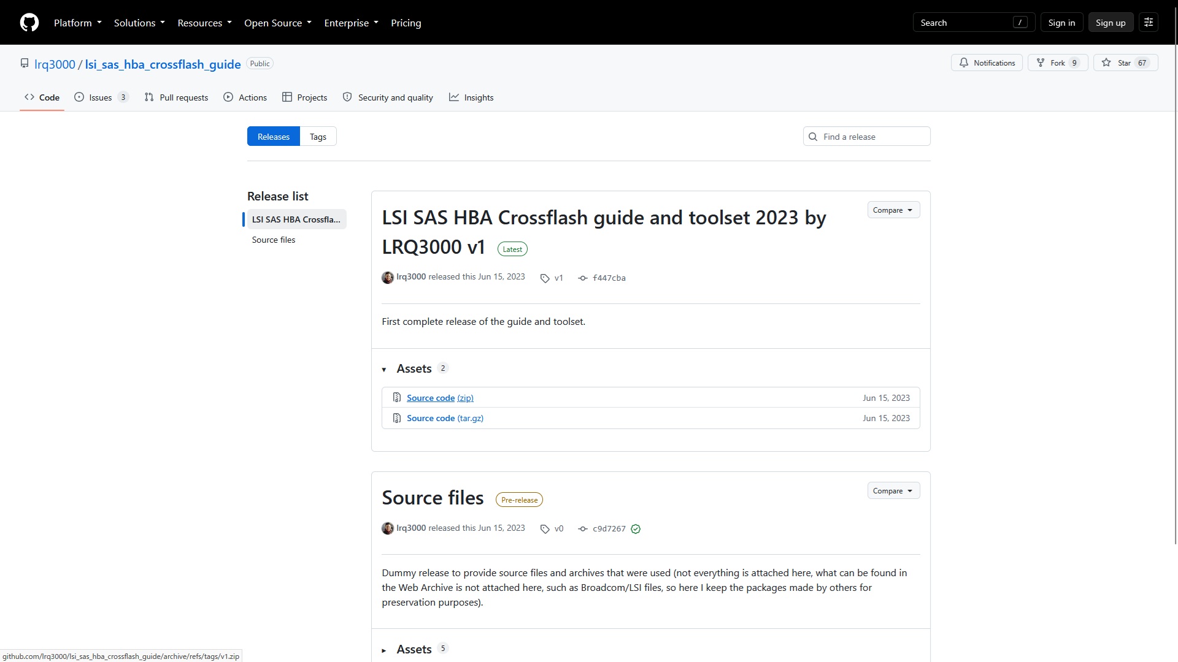Image resolution: width=1178 pixels, height=662 pixels.
Task: Click the Notifications bell button
Action: coord(987,63)
